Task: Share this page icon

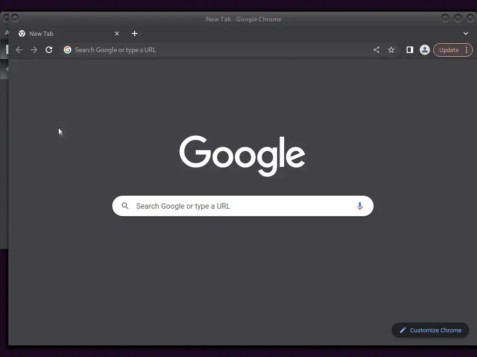Action: [376, 50]
